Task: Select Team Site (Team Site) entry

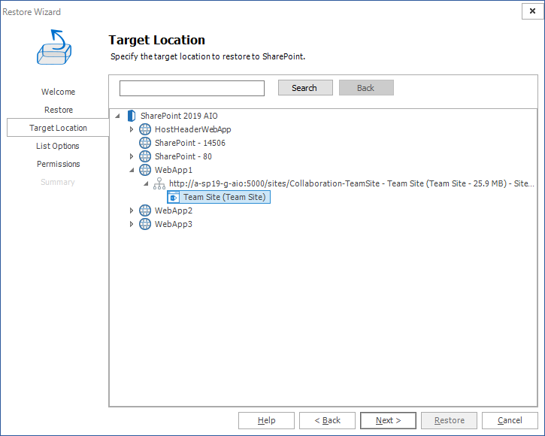Action: 225,197
